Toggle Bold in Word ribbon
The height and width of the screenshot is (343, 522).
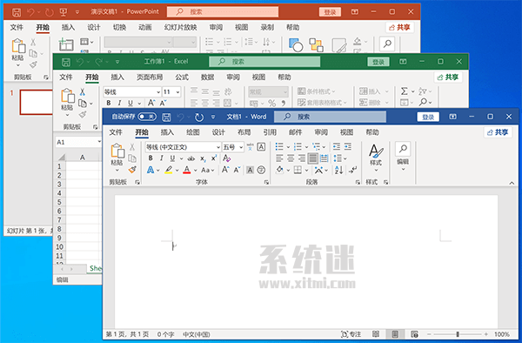151,158
